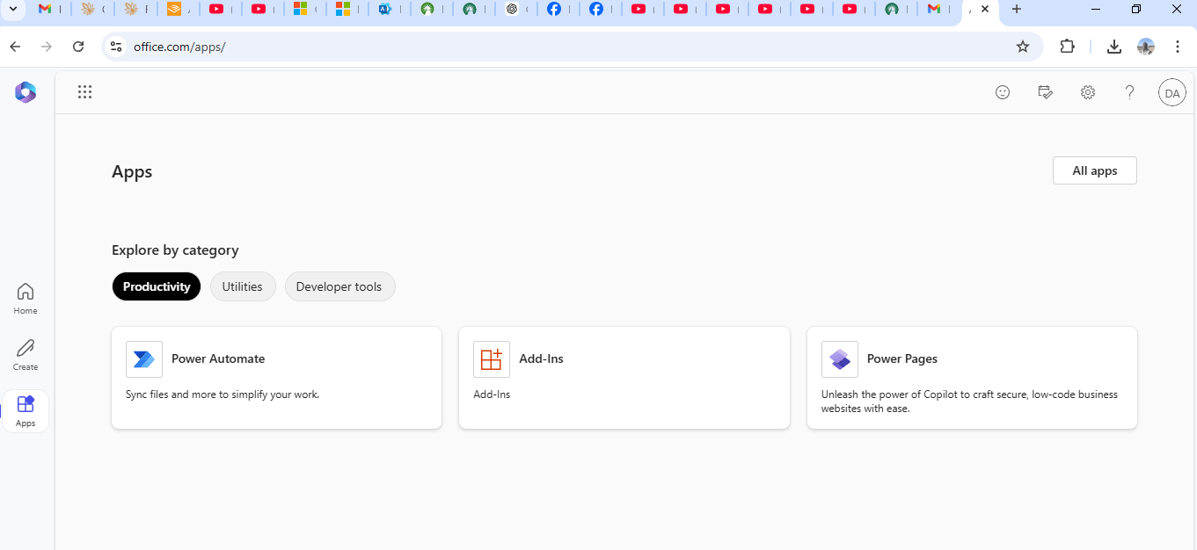
Task: Bookmark this page with the star icon
Action: pos(1023,47)
